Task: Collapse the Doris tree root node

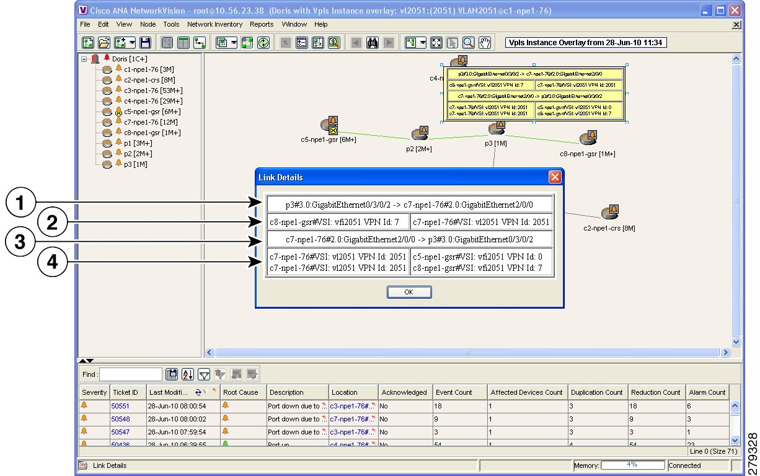Action: pos(84,59)
